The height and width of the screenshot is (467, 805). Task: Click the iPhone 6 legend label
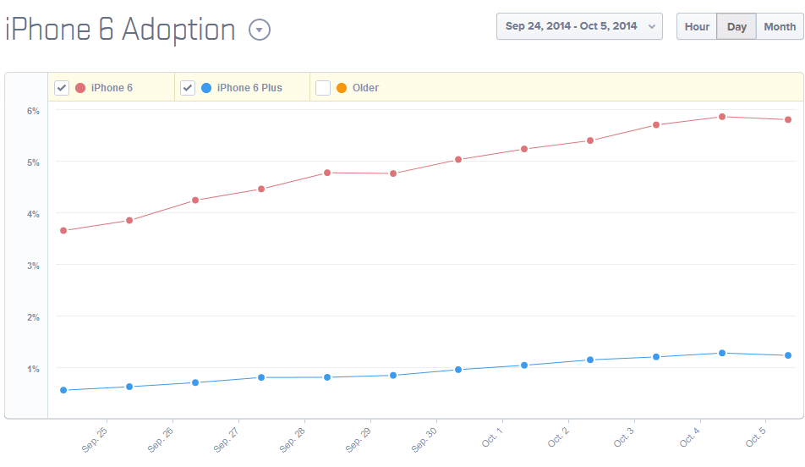(112, 88)
